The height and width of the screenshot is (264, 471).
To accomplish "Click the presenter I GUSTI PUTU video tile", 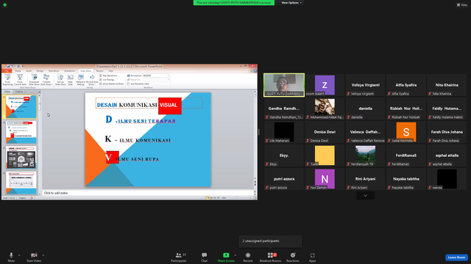I will (284, 85).
